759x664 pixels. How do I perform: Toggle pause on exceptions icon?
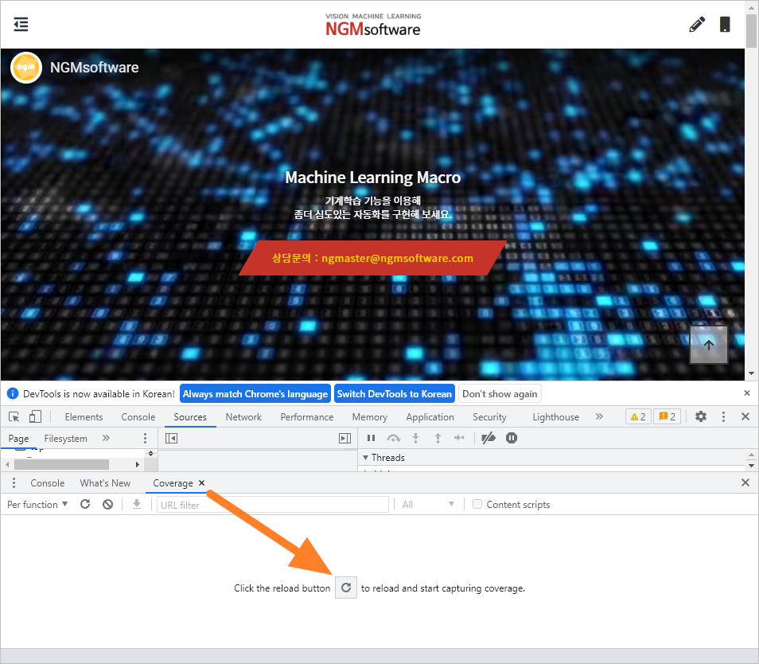click(x=511, y=438)
